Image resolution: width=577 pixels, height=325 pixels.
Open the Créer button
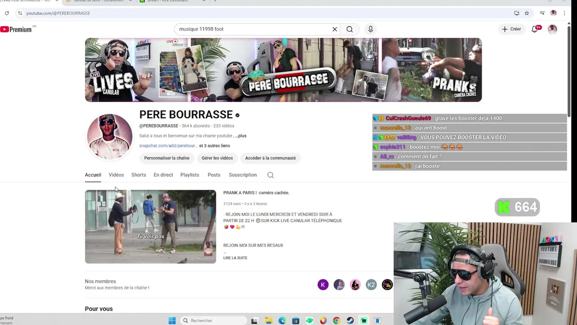click(x=511, y=29)
